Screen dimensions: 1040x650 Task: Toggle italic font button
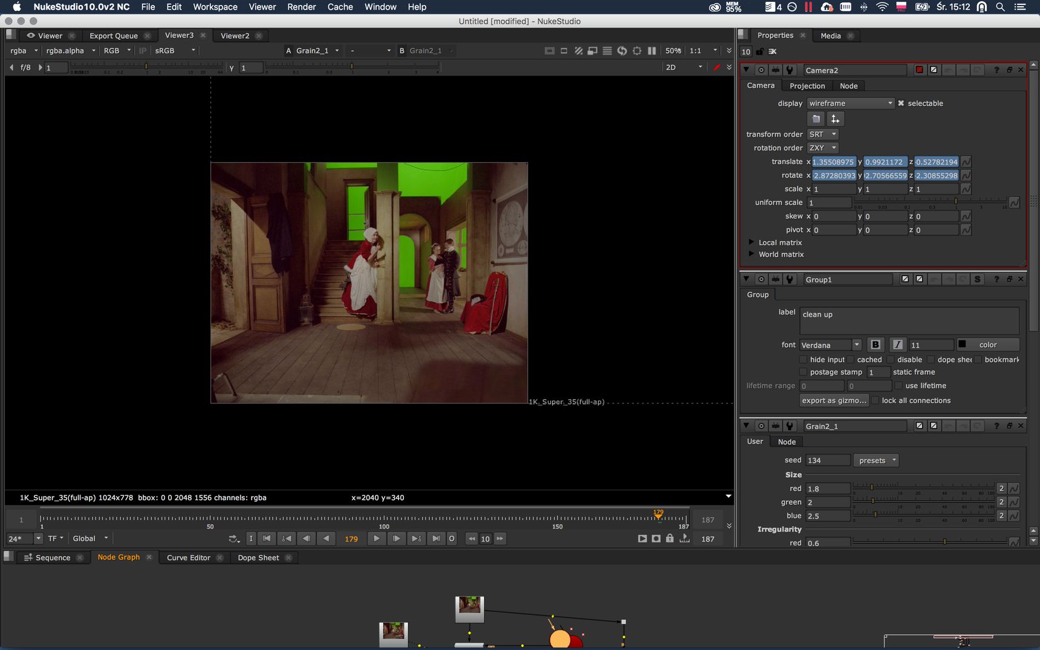pyautogui.click(x=897, y=345)
